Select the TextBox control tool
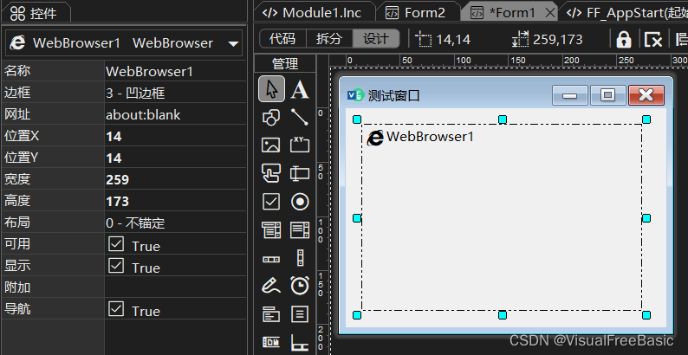The height and width of the screenshot is (355, 688). [300, 173]
